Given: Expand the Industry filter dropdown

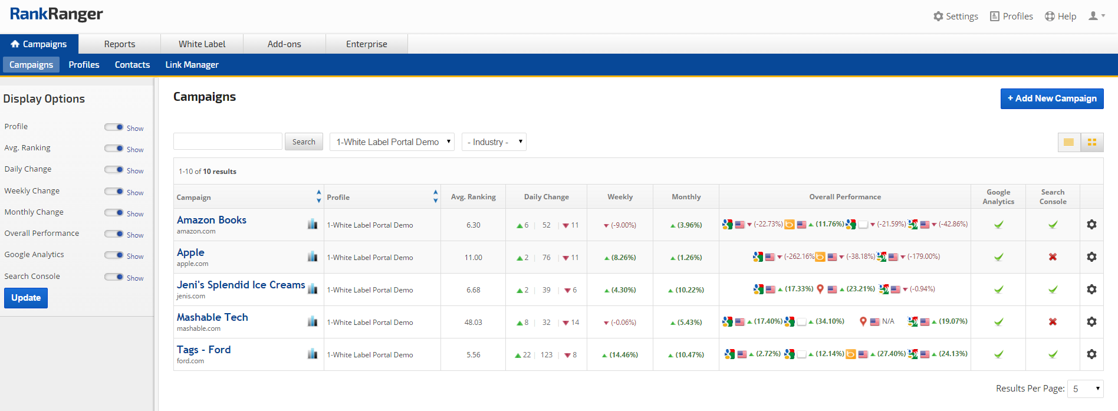Looking at the screenshot, I should 494,142.
